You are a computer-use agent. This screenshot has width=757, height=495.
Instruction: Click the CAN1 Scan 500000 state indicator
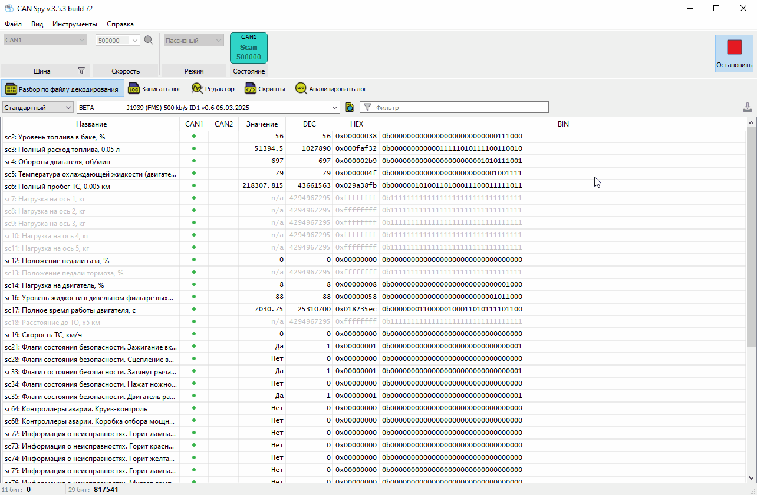(x=249, y=48)
